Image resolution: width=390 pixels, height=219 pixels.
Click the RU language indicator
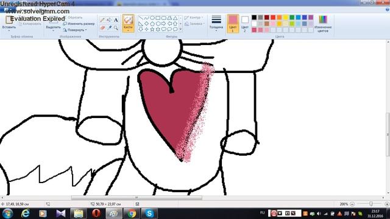[263, 213]
